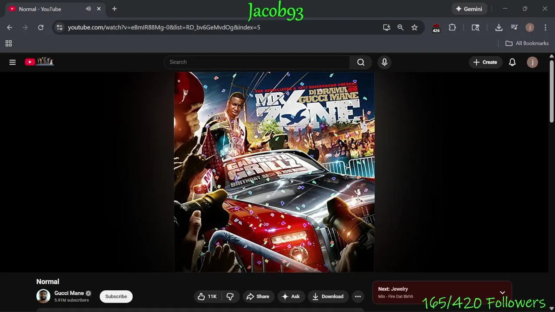Viewport: 555px width, 312px height.
Task: Close the Normal - YouTube tab
Action: click(99, 9)
